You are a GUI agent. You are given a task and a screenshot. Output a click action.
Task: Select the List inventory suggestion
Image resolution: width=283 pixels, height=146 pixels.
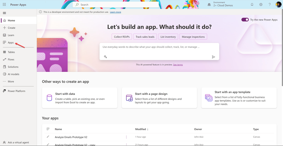(x=168, y=37)
